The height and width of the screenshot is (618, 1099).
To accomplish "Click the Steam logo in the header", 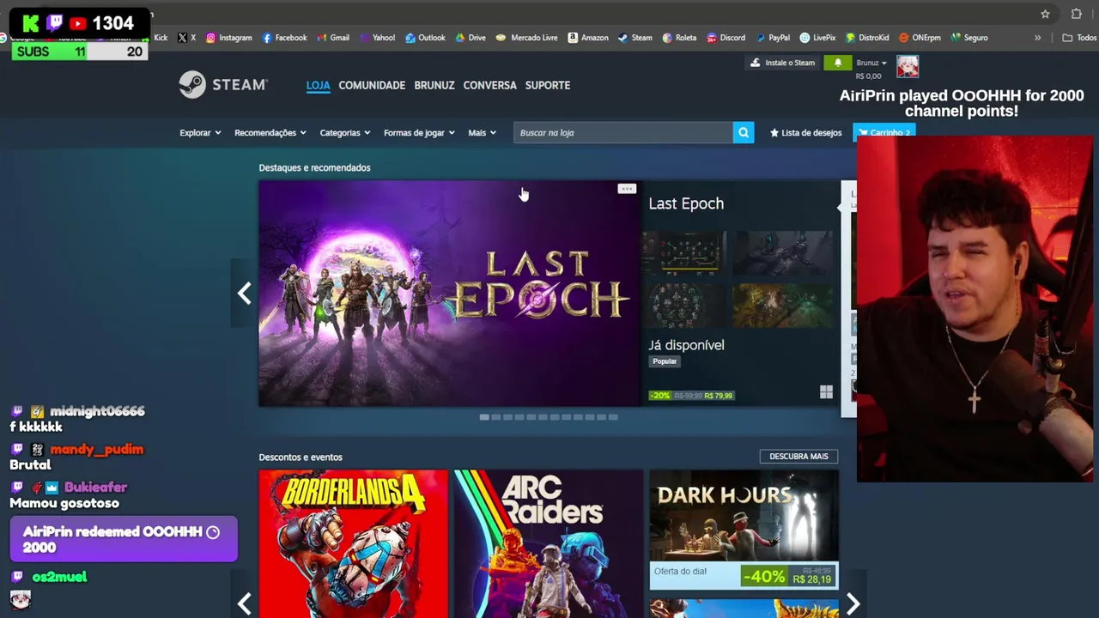I will (223, 84).
